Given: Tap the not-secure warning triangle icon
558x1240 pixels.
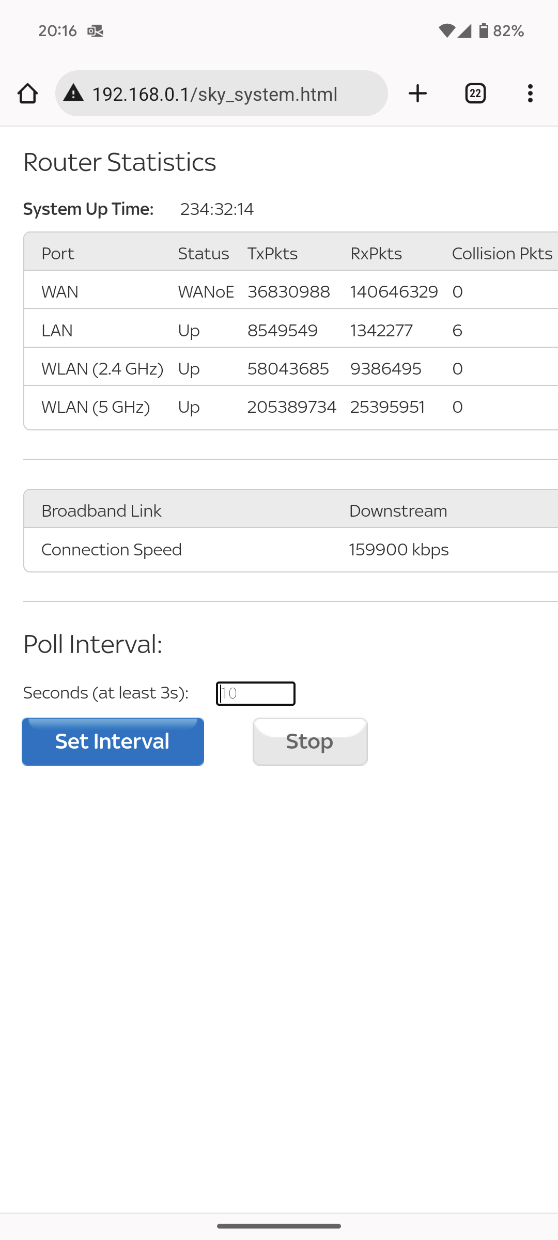Looking at the screenshot, I should [x=73, y=94].
